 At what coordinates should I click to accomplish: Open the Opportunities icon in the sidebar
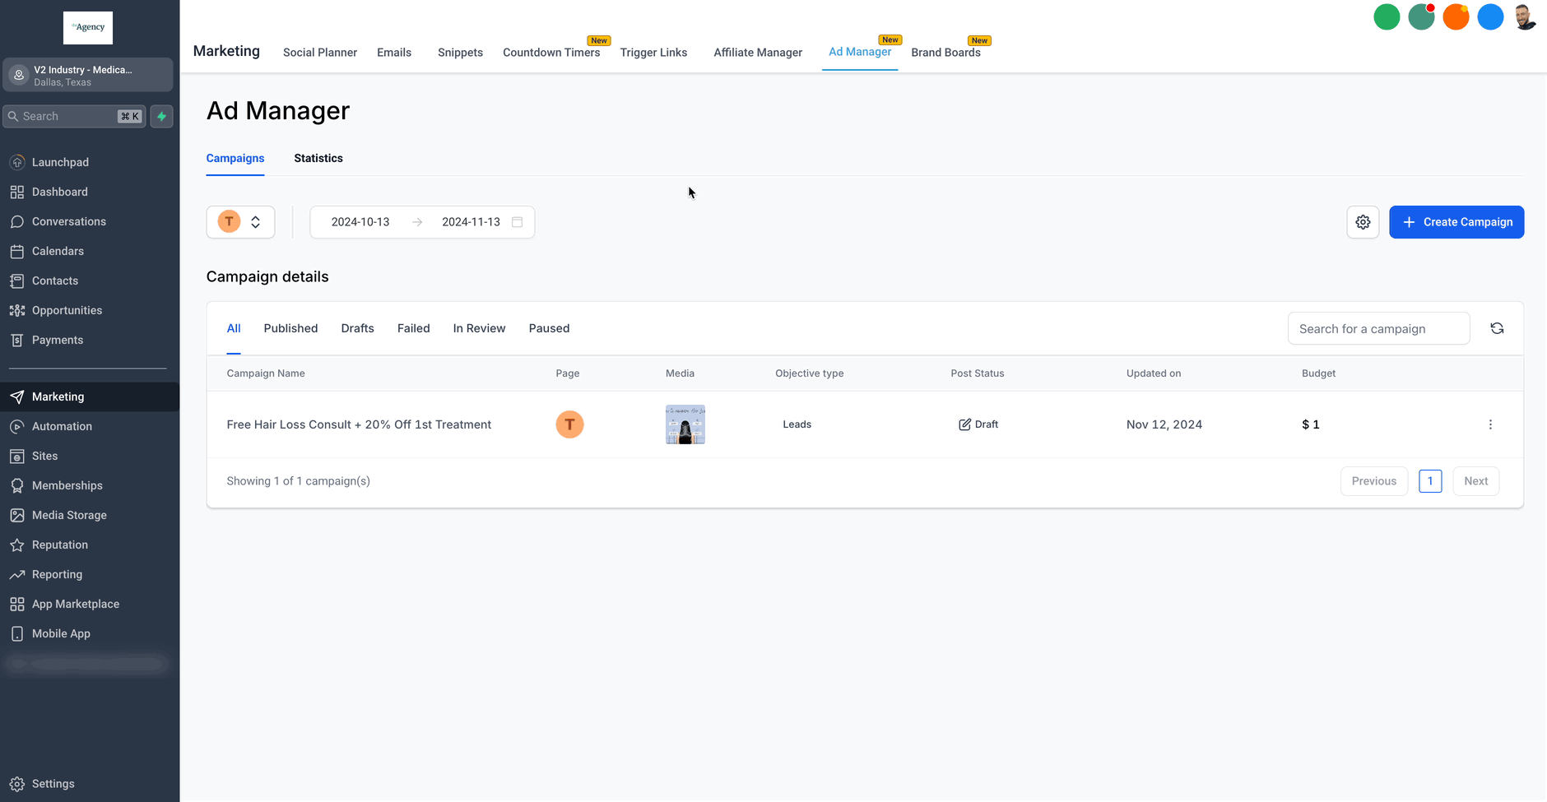(17, 310)
